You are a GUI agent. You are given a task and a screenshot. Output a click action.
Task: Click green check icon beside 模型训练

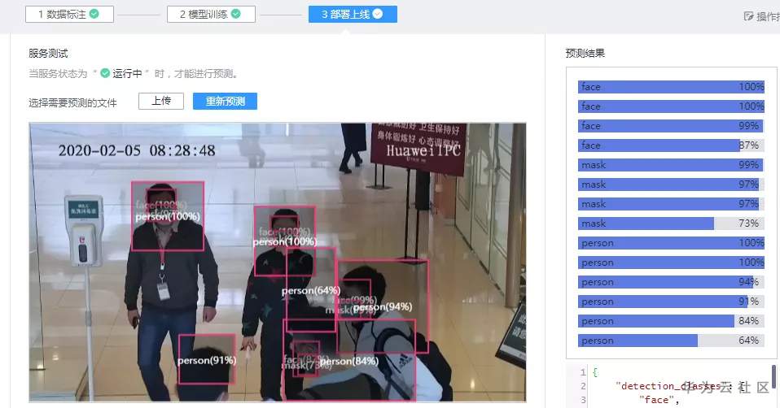pos(236,14)
